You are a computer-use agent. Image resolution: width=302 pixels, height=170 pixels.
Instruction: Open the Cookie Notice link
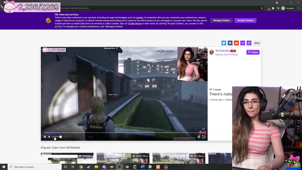click(135, 24)
